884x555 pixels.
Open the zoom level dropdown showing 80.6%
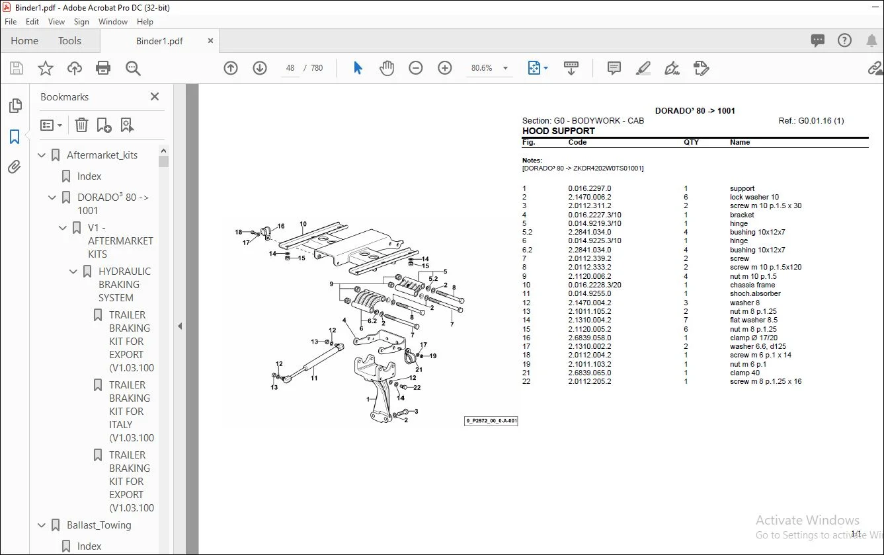(x=505, y=68)
